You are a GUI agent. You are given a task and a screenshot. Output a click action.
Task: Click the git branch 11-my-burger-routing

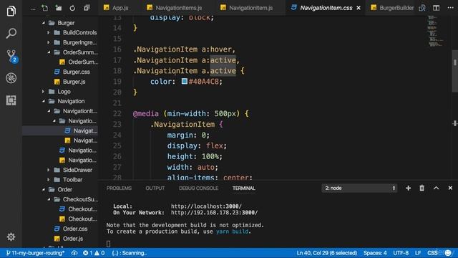pyautogui.click(x=35, y=253)
